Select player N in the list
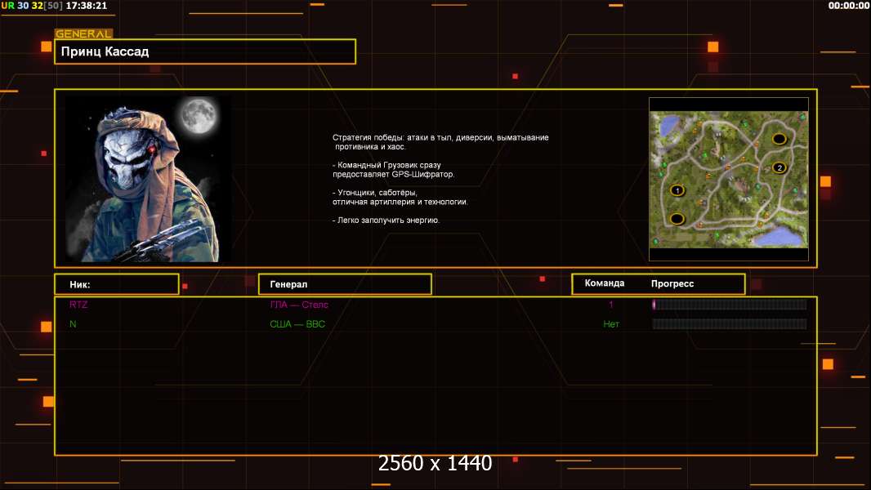The width and height of the screenshot is (871, 490). coord(73,324)
